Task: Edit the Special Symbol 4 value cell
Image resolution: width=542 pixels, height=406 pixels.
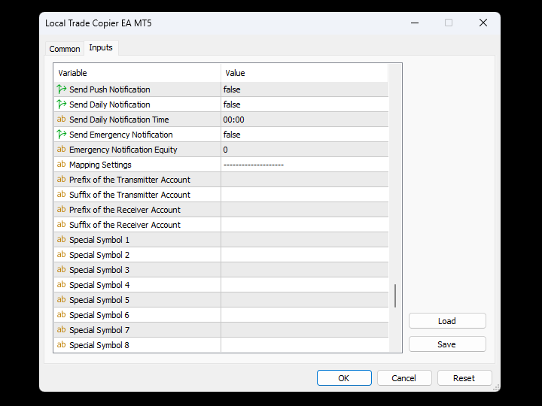Action: 305,284
